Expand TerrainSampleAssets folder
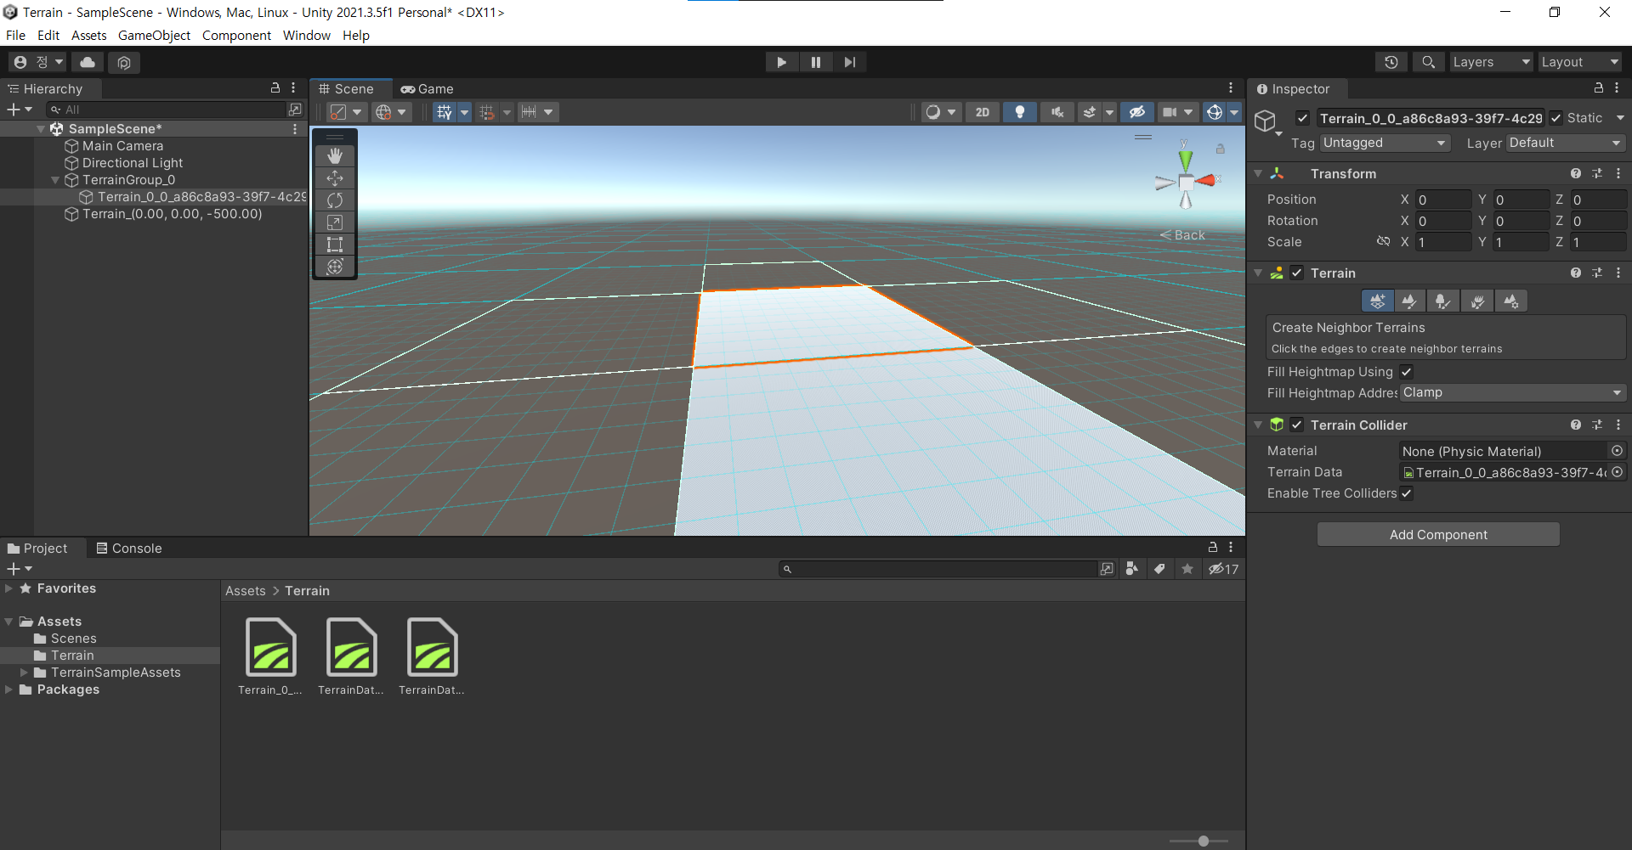 24,673
